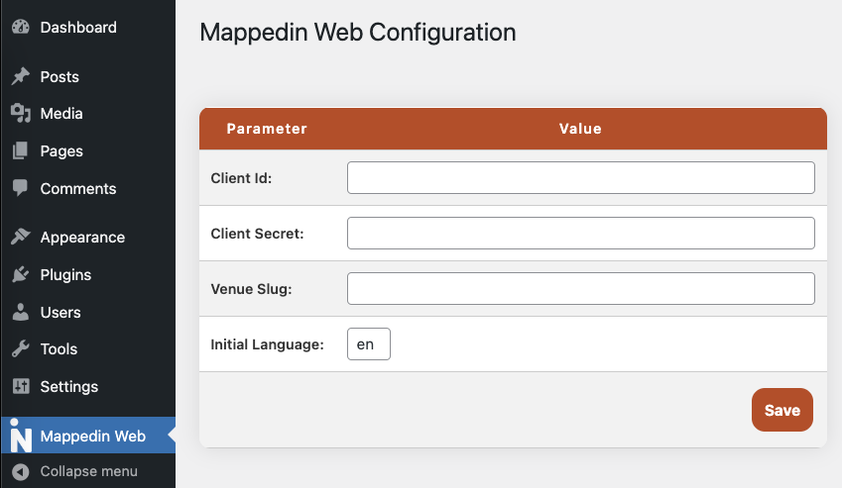Click the Mappedin Web logo icon

(21, 436)
